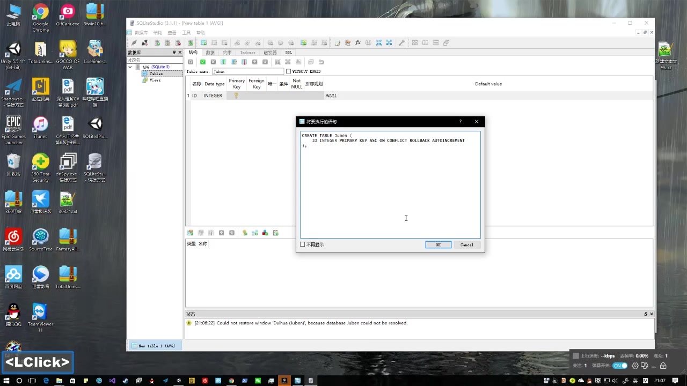Click the tile windows icon
The image size is (687, 386).
coord(415,43)
